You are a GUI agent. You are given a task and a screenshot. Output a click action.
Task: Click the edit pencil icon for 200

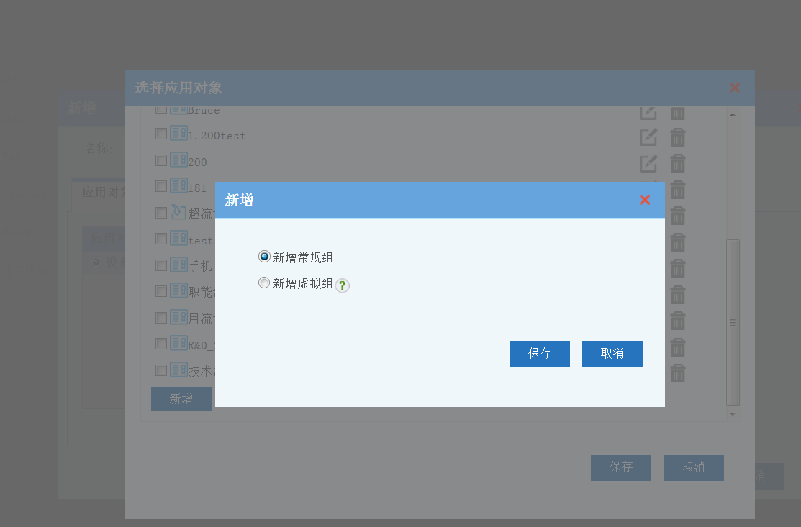[648, 163]
